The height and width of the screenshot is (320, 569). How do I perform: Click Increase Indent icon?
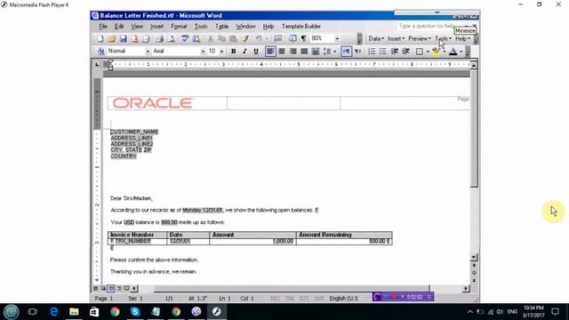coord(406,52)
